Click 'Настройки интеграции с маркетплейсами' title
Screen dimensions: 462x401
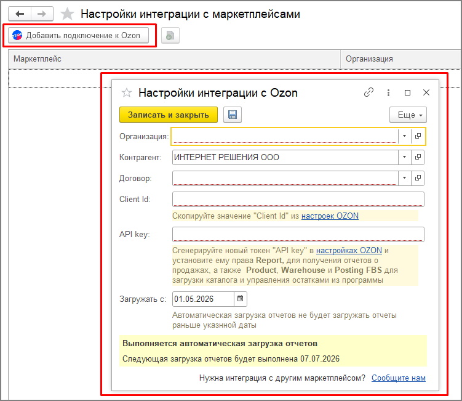(x=190, y=14)
